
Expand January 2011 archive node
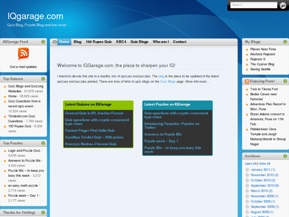pos(247,170)
